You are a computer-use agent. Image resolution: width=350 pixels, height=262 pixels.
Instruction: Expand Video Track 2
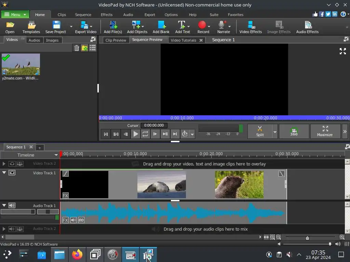tap(4, 164)
